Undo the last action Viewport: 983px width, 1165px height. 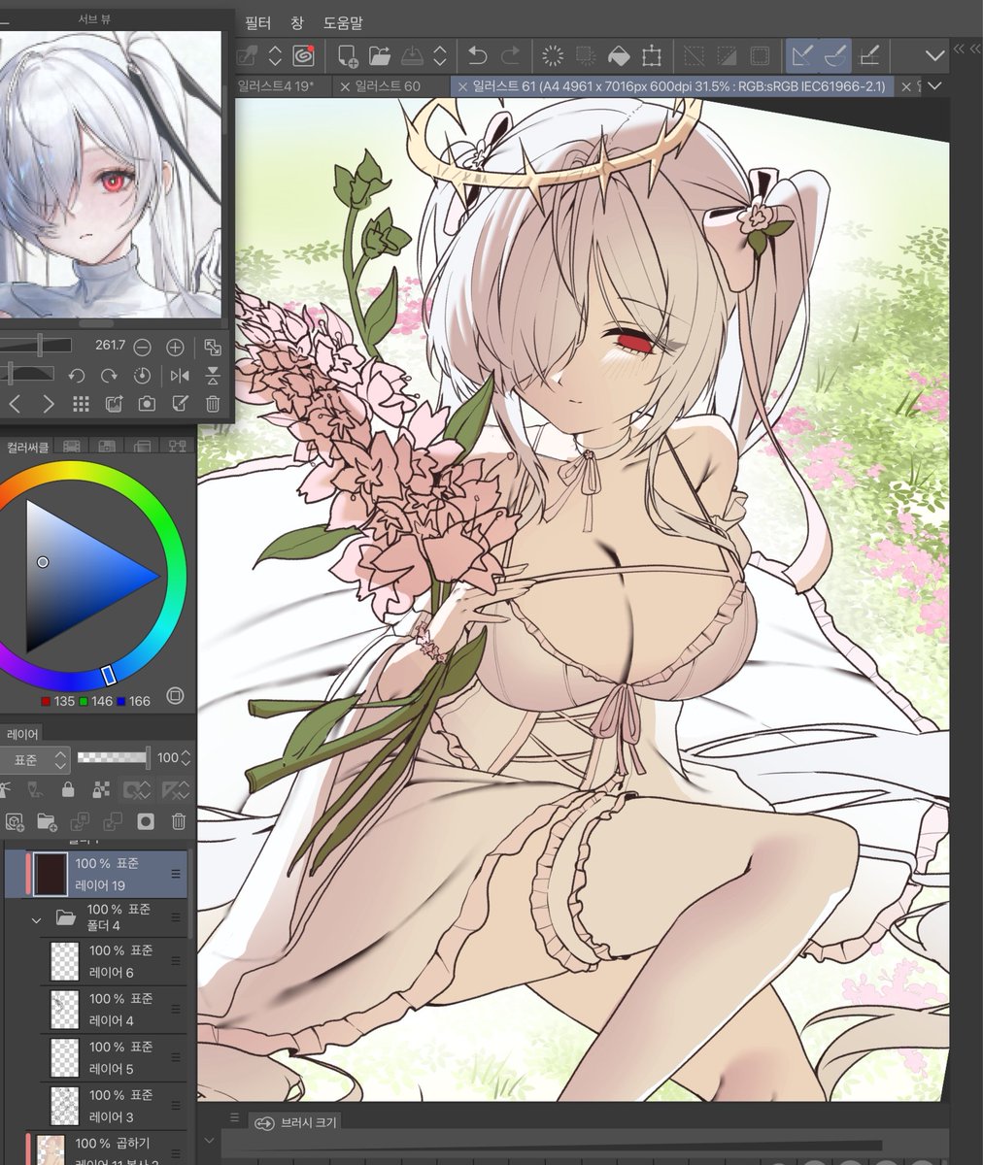[477, 55]
